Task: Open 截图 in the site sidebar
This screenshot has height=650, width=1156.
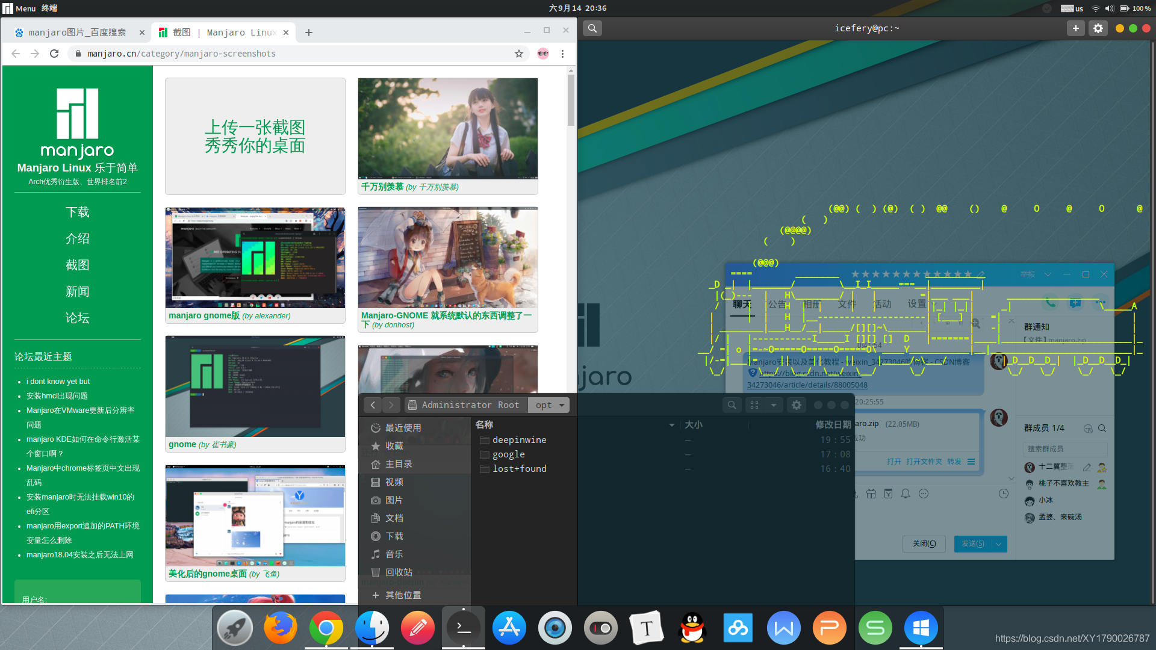Action: (x=78, y=265)
